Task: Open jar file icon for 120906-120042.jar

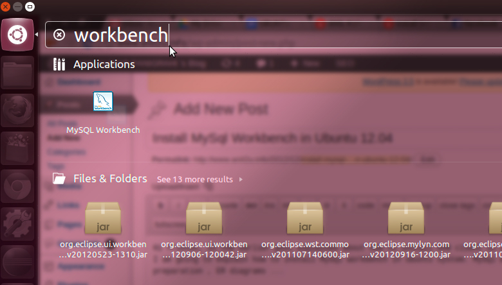Action: pos(204,218)
